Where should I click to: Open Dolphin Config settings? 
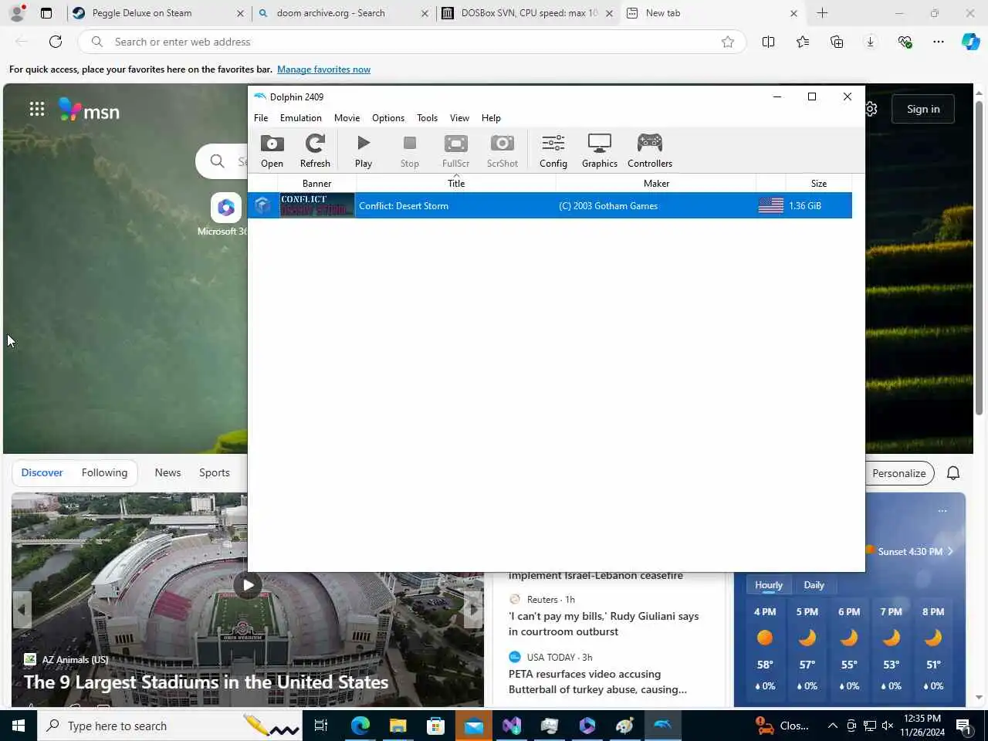tap(553, 151)
